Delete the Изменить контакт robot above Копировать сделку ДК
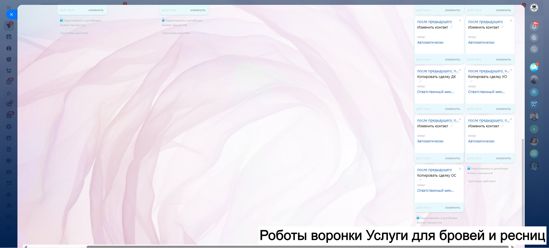549x248 pixels. 460,21
